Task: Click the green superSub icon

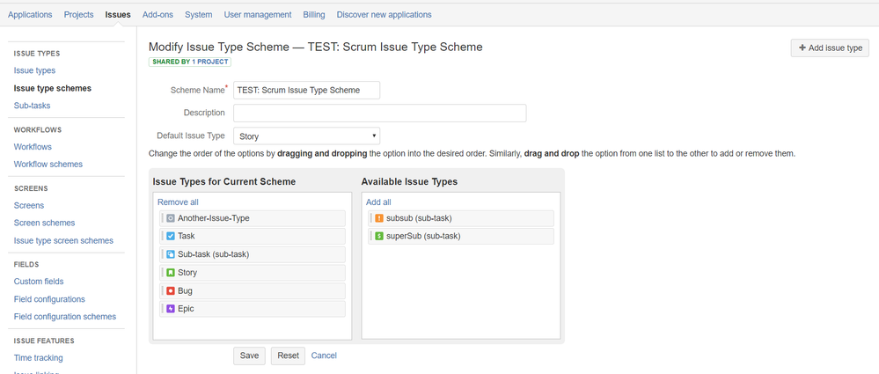Action: click(379, 236)
